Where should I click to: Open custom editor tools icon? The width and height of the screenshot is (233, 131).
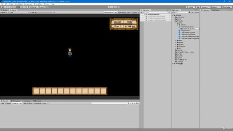tap(26, 7)
